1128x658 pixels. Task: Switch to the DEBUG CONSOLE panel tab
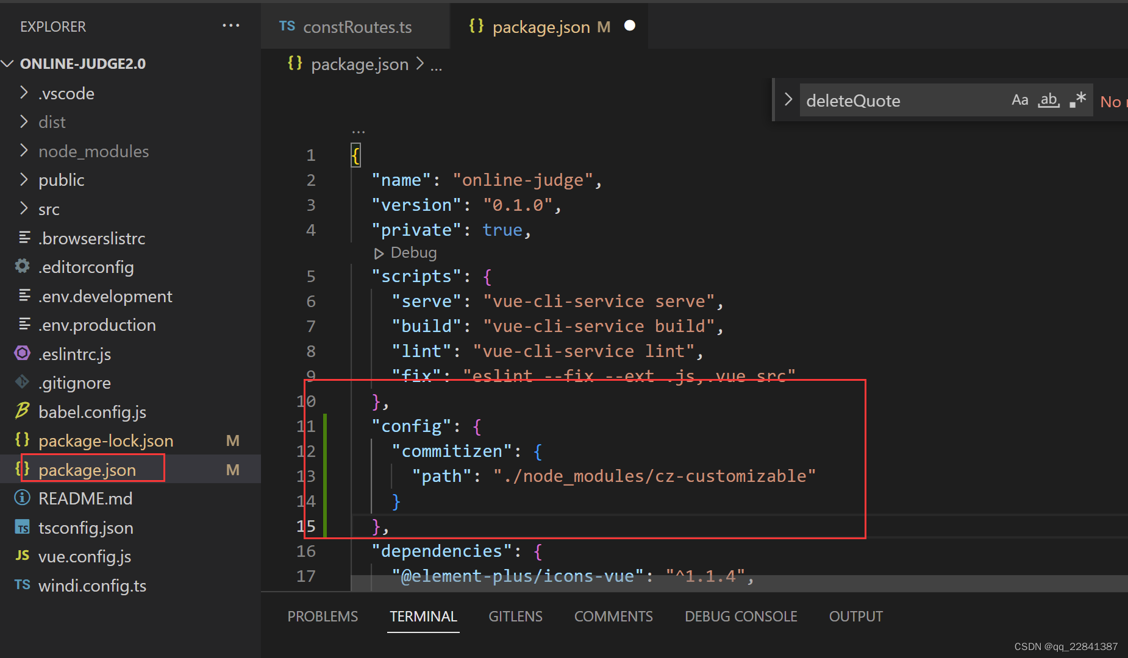click(740, 617)
